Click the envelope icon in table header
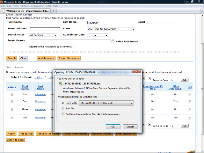This screenshot has height=153, width=204. point(190,88)
